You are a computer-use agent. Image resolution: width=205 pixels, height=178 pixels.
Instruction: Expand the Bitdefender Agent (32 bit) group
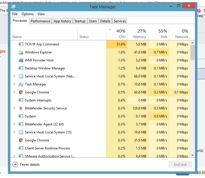15,124
